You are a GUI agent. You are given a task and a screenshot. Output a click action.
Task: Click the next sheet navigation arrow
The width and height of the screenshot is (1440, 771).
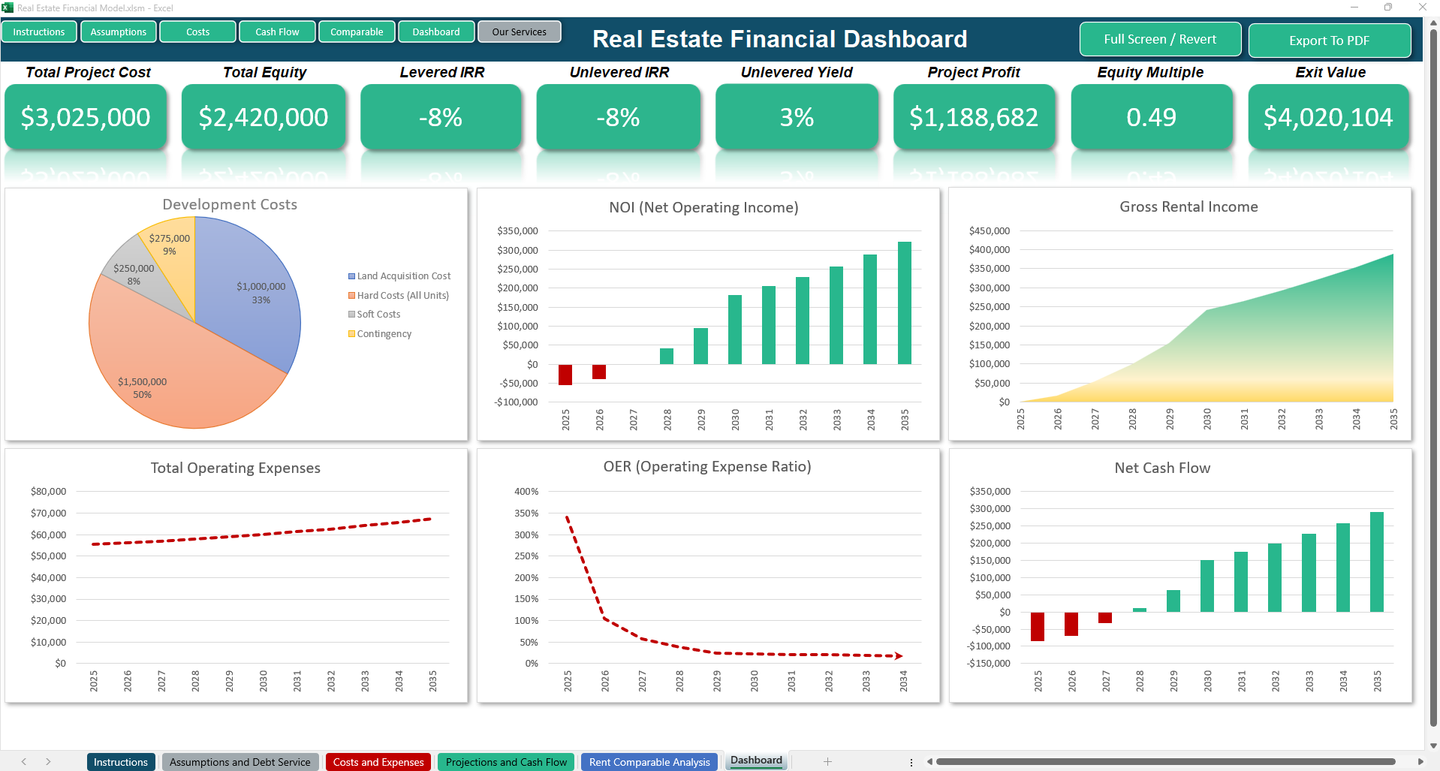click(x=48, y=761)
